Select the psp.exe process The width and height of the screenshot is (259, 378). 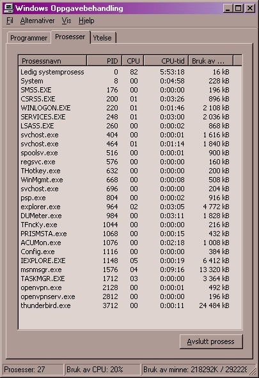click(130, 198)
